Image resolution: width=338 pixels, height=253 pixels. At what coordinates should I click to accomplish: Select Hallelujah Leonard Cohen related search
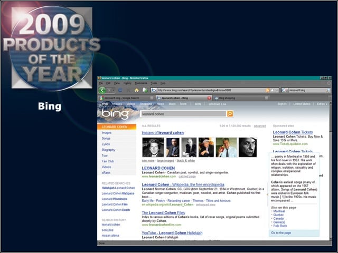tap(118, 188)
